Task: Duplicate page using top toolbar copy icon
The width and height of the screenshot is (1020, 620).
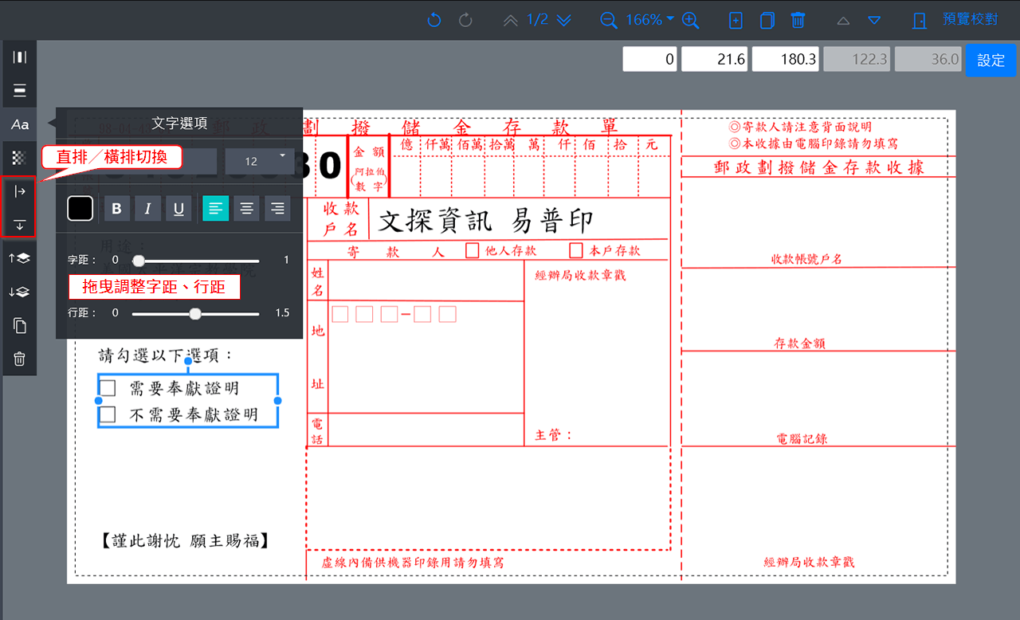Action: 767,21
